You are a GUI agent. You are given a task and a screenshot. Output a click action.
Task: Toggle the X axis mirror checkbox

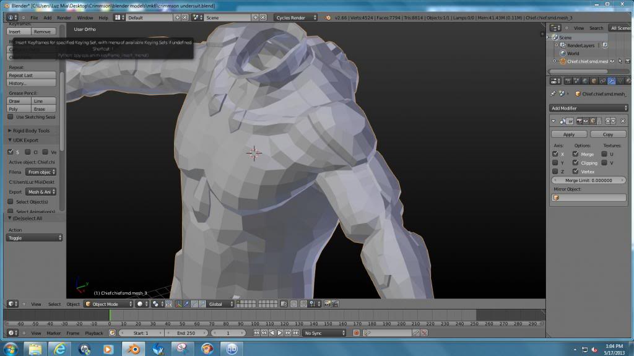coord(555,154)
